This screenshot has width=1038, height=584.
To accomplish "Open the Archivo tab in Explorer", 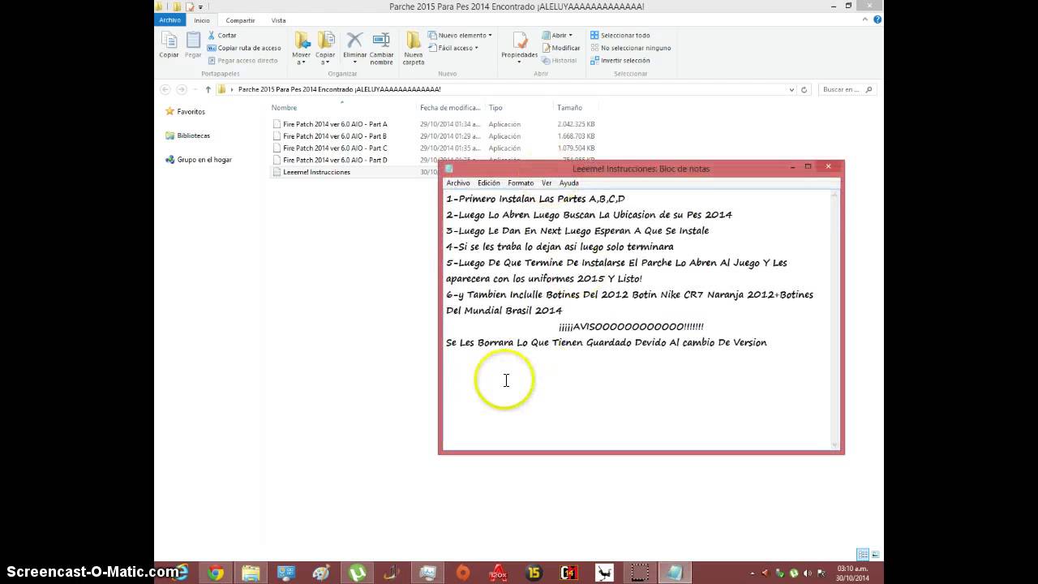I will [170, 20].
